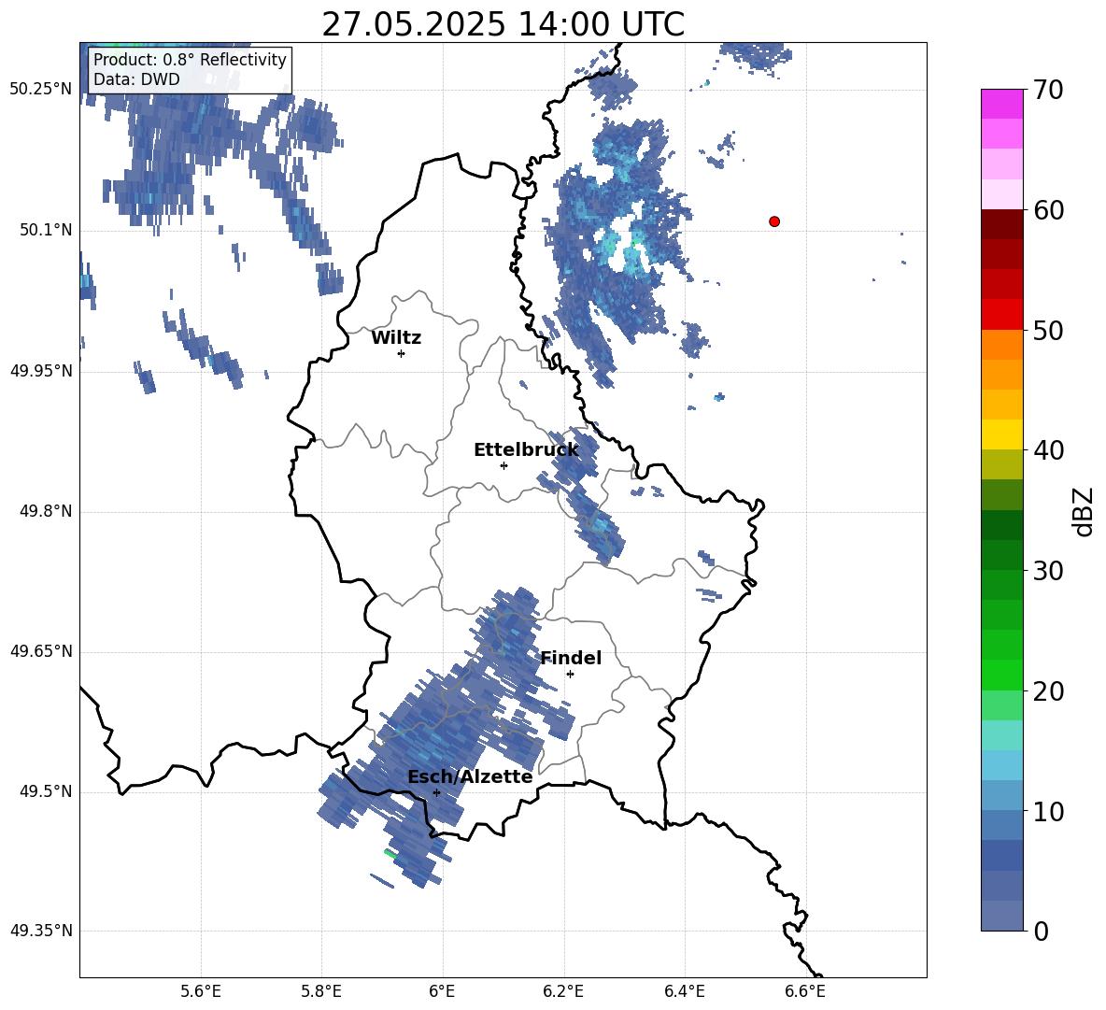
Task: Click the red dot marker on the map
Action: pos(774,221)
